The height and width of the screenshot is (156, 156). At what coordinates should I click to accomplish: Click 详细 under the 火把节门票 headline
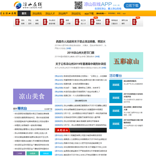click(x=97, y=56)
